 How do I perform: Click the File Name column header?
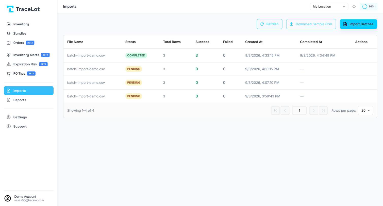[75, 42]
